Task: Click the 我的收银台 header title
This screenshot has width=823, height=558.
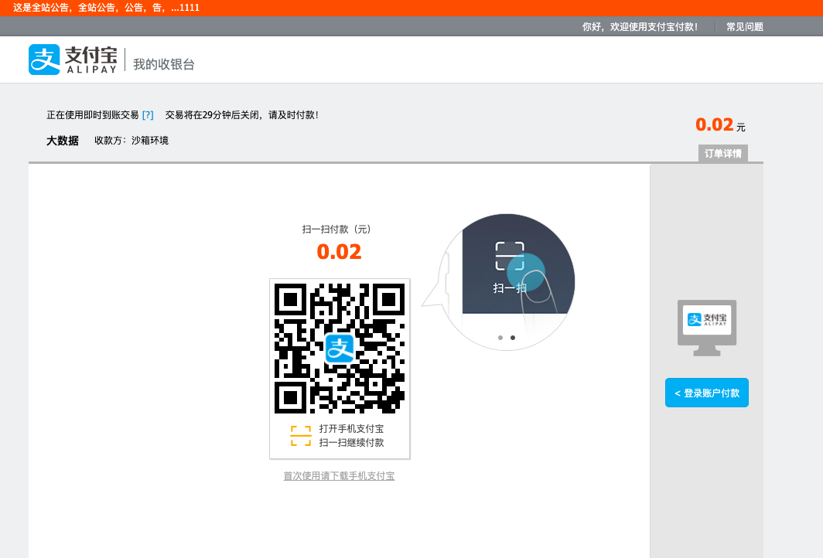Action: tap(164, 64)
